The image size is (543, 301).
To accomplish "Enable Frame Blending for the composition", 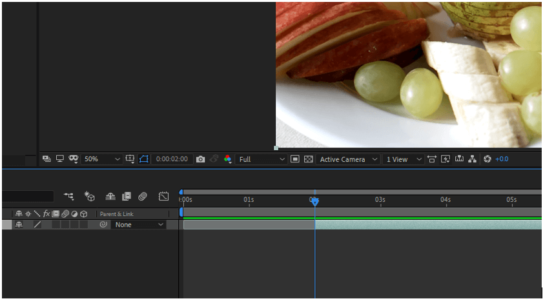I will (x=127, y=197).
